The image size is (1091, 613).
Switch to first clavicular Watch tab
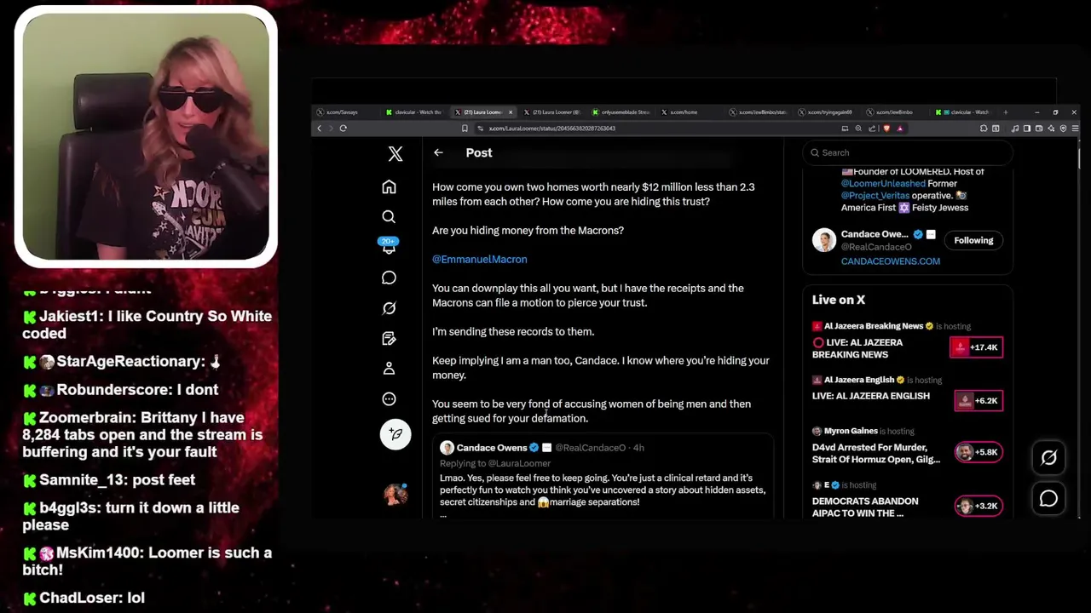point(414,112)
